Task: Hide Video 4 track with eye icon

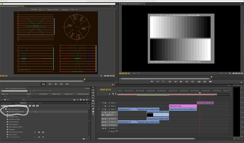Action: (103, 103)
